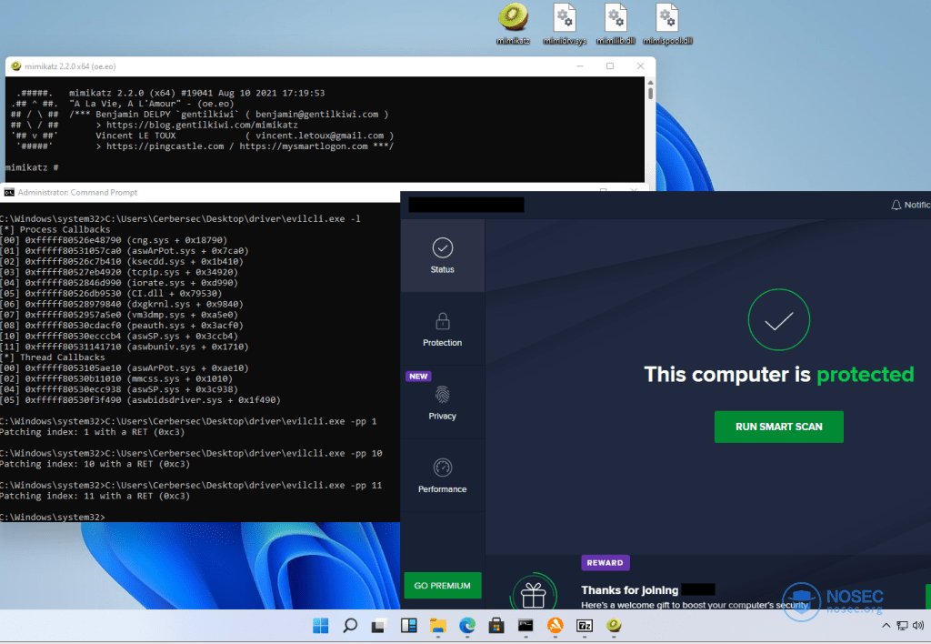This screenshot has height=644, width=931.
Task: Open the Widgets panel from the taskbar
Action: click(408, 626)
